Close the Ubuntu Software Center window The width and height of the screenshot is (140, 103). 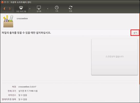[2, 2]
